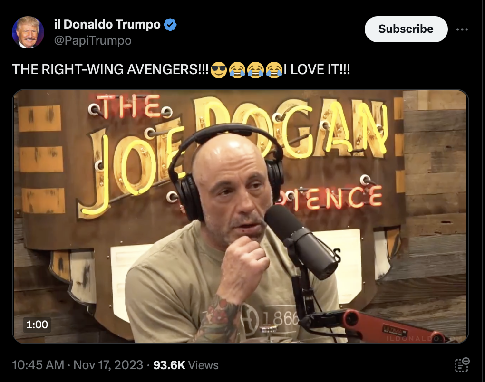Image resolution: width=485 pixels, height=382 pixels.
Task: Click the sunglasses face emoji
Action: coord(219,69)
